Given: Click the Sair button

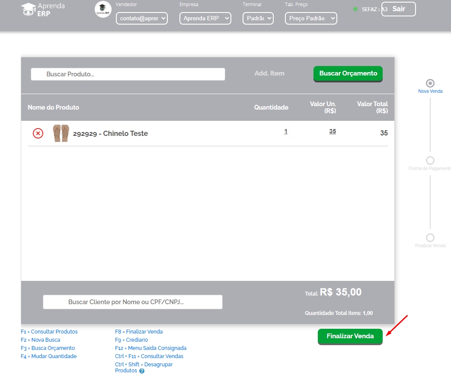Looking at the screenshot, I should (x=398, y=9).
